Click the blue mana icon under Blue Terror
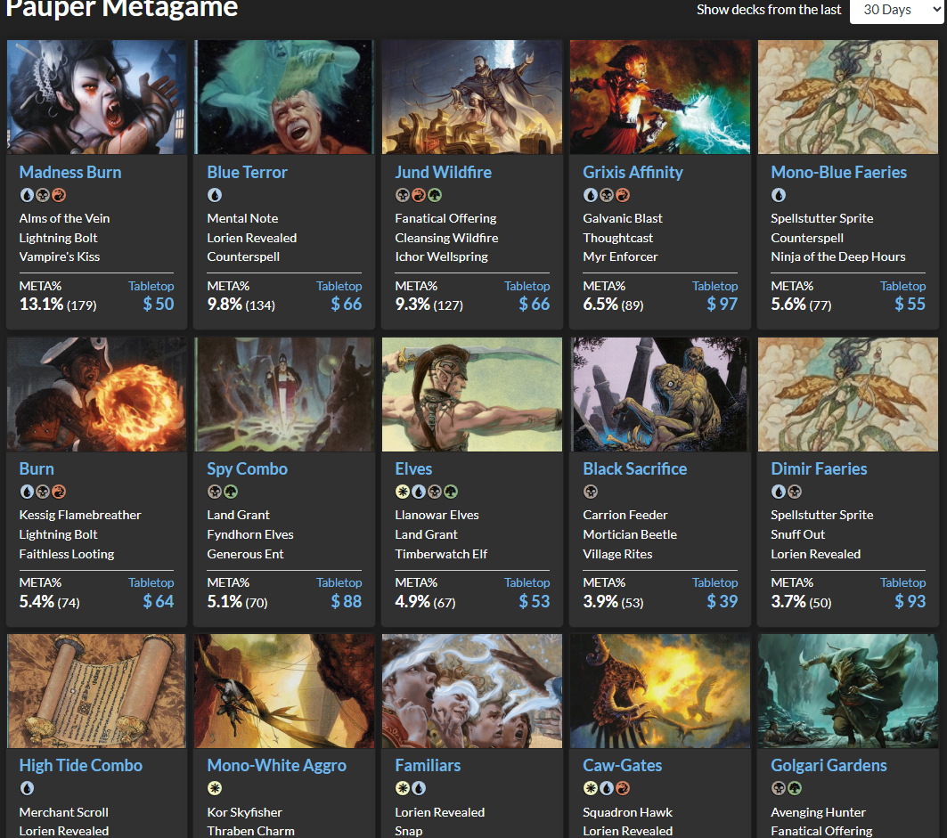The height and width of the screenshot is (838, 947). point(215,195)
